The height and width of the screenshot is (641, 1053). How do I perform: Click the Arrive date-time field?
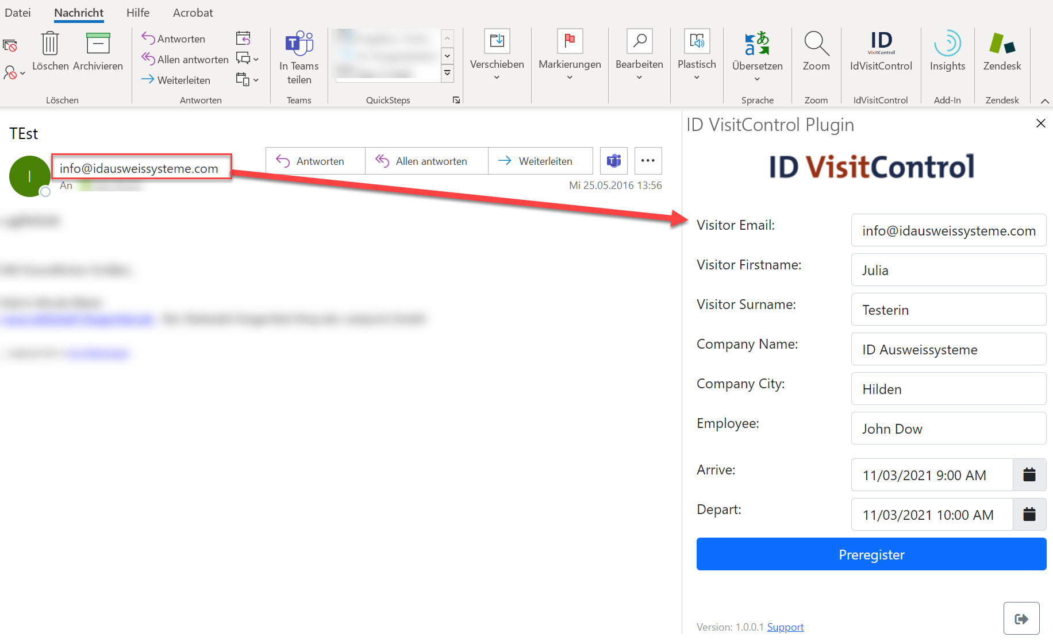[932, 475]
